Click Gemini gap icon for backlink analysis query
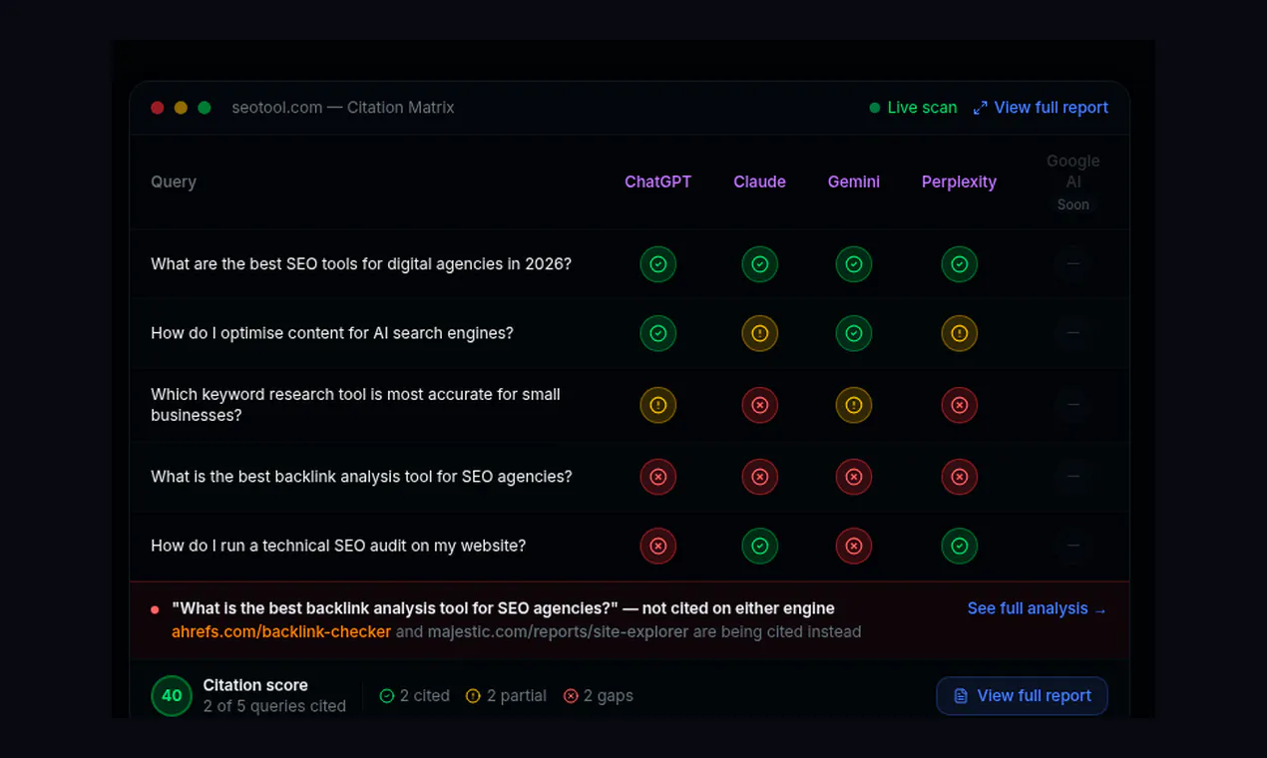This screenshot has width=1267, height=758. click(853, 477)
